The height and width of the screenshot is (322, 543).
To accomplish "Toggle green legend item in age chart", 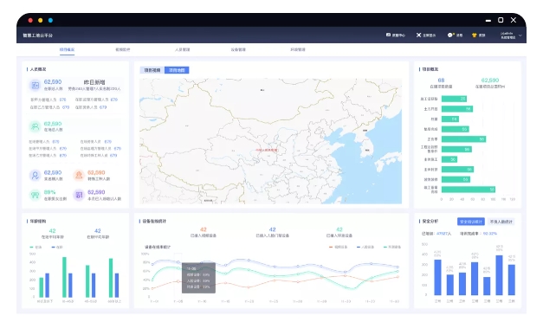I will 36,248.
